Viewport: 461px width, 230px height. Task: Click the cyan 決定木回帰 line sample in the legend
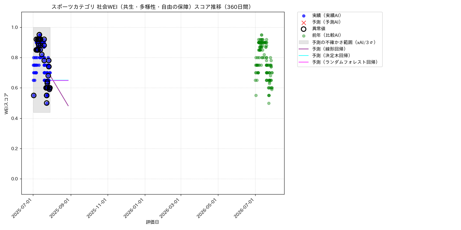pyautogui.click(x=304, y=56)
